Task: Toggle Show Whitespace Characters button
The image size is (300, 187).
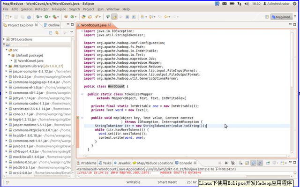Action: coord(134,17)
